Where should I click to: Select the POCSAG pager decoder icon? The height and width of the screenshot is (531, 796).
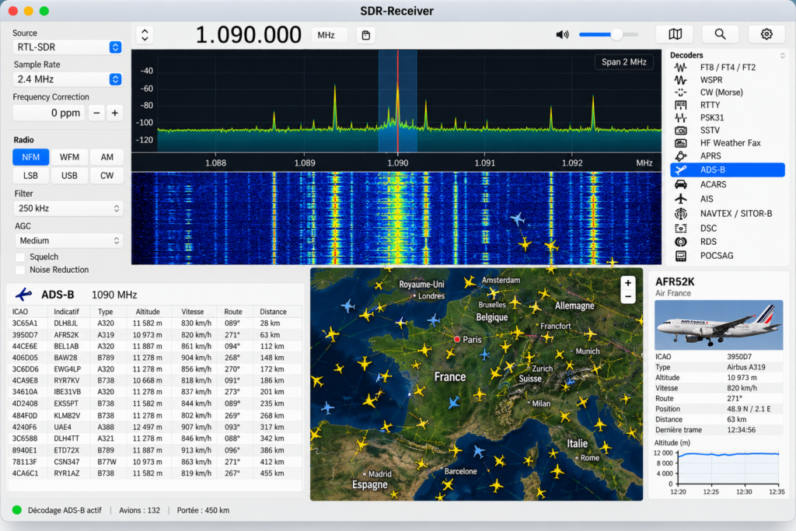[680, 256]
